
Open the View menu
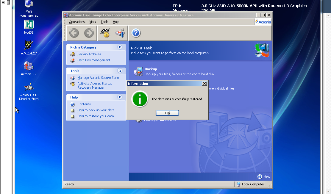coord(93,22)
